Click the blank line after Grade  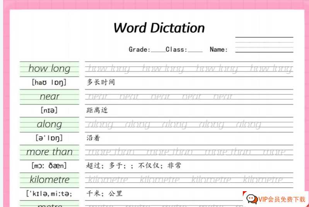(158, 50)
